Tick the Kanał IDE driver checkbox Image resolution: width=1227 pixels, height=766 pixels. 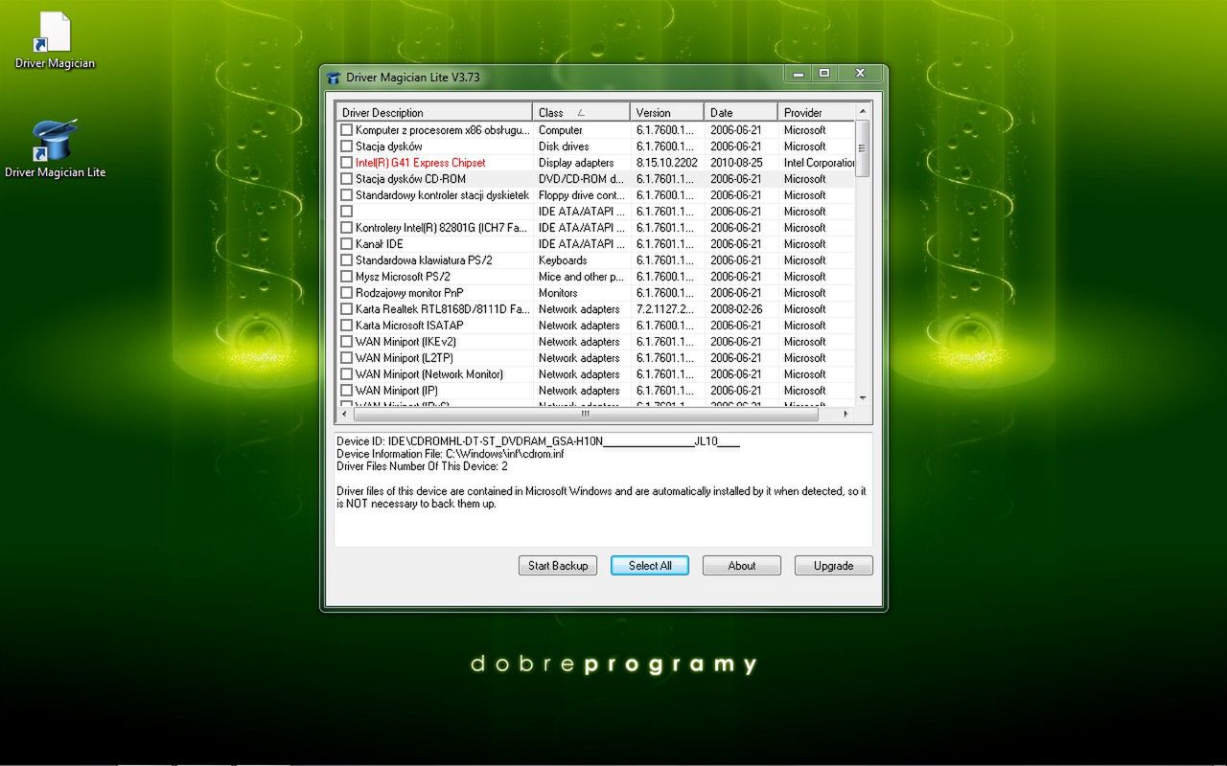tap(347, 244)
